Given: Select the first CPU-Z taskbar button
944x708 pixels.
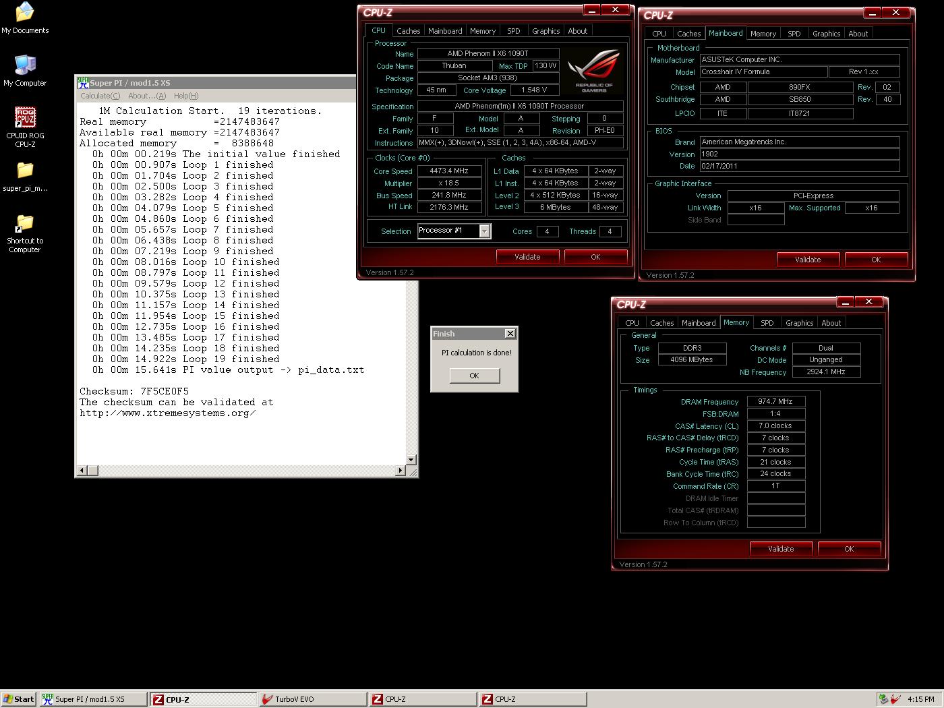Looking at the screenshot, I should tap(203, 699).
